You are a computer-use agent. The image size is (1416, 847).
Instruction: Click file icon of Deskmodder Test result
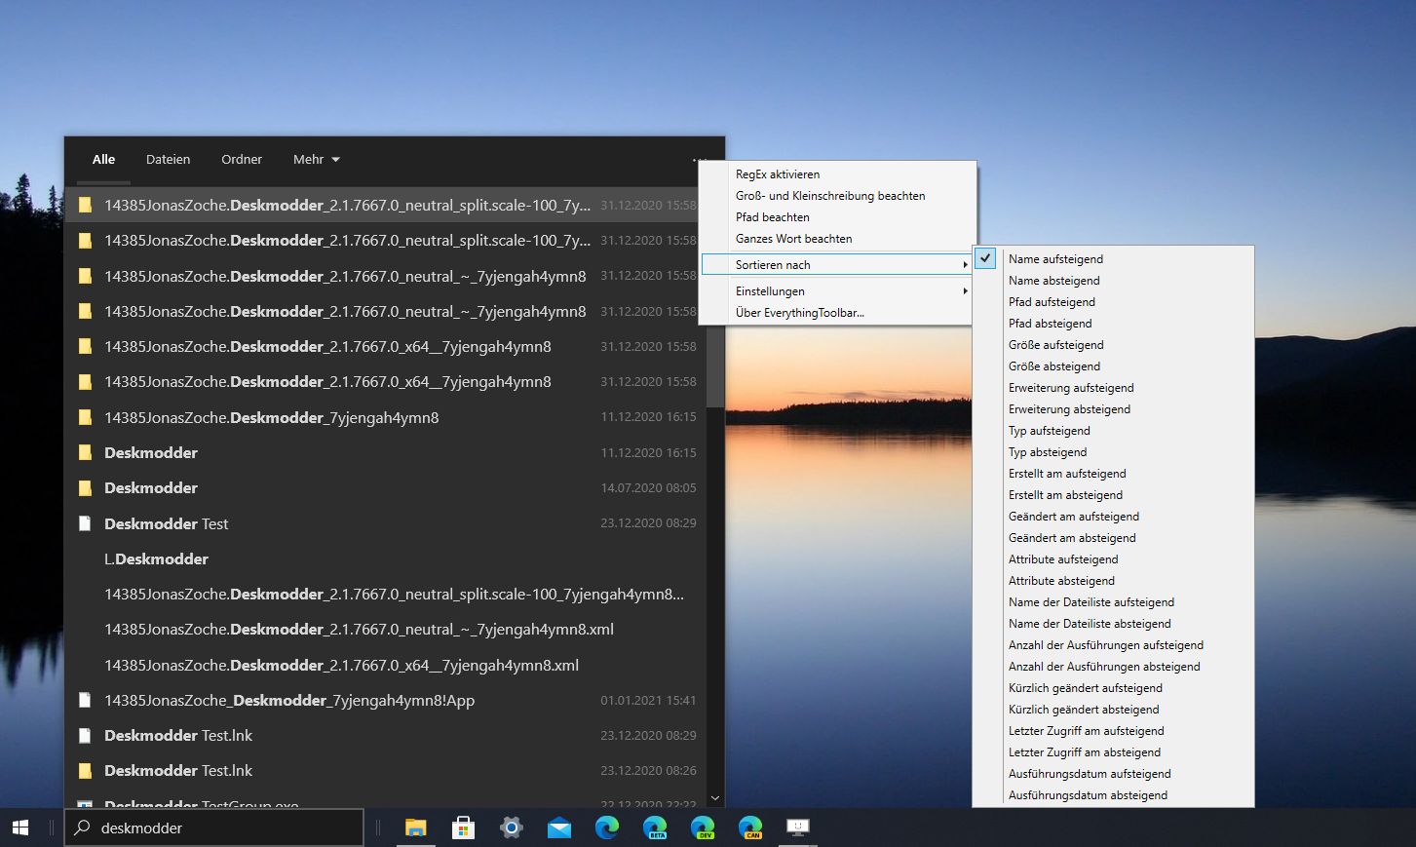(85, 523)
